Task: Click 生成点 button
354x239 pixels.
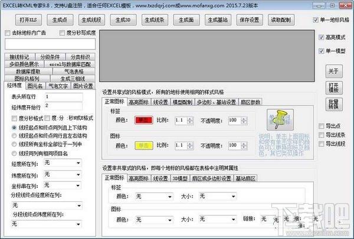Action: point(60,20)
